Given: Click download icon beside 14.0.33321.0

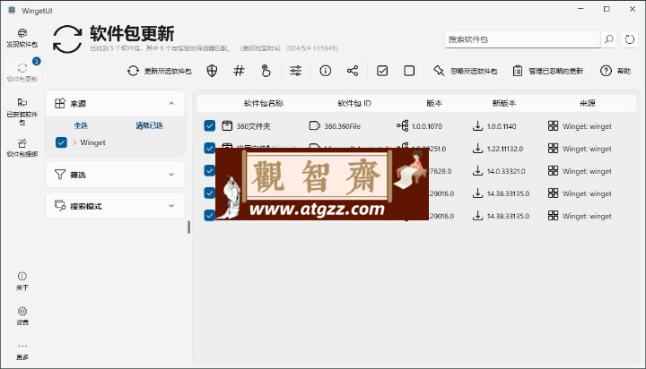Looking at the screenshot, I should (477, 171).
